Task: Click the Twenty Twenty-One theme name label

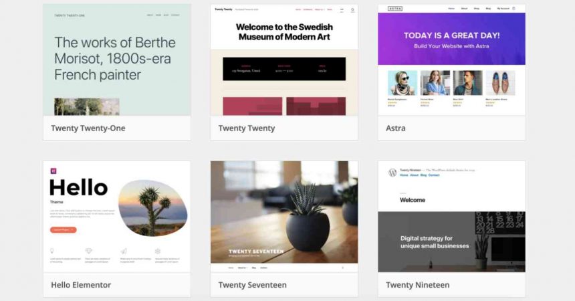Action: [88, 128]
